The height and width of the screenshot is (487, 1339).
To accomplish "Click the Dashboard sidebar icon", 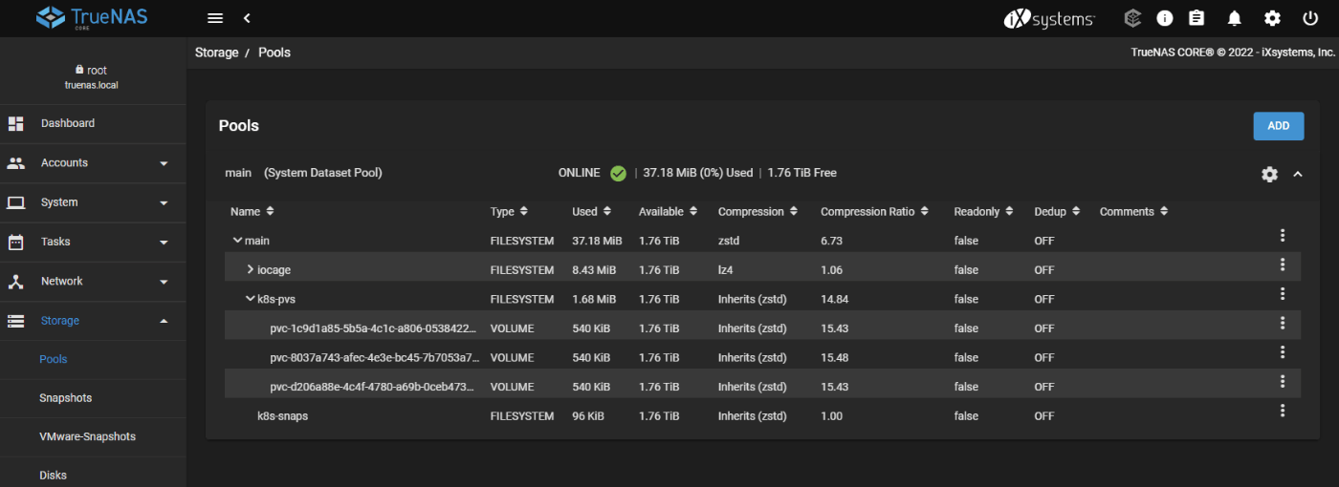I will [x=15, y=123].
